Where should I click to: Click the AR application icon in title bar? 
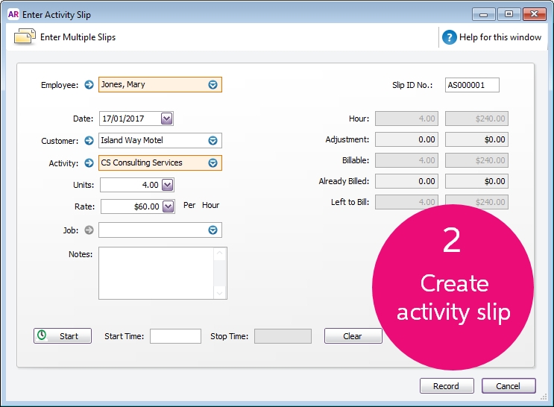(x=13, y=14)
